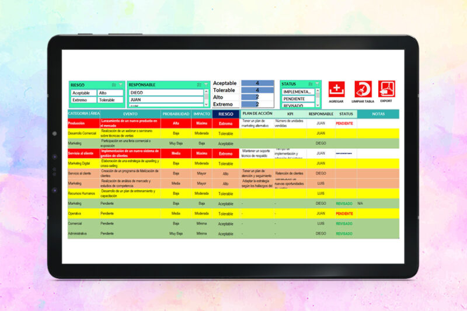This screenshot has height=311, width=467.
Task: Select the Producción category cell
Action: tap(84, 123)
